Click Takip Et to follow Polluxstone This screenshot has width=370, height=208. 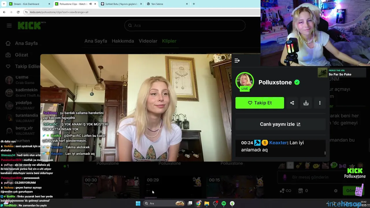[x=260, y=103]
